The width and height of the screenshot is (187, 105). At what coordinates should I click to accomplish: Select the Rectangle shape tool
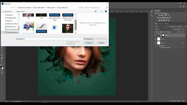click(x=2, y=55)
